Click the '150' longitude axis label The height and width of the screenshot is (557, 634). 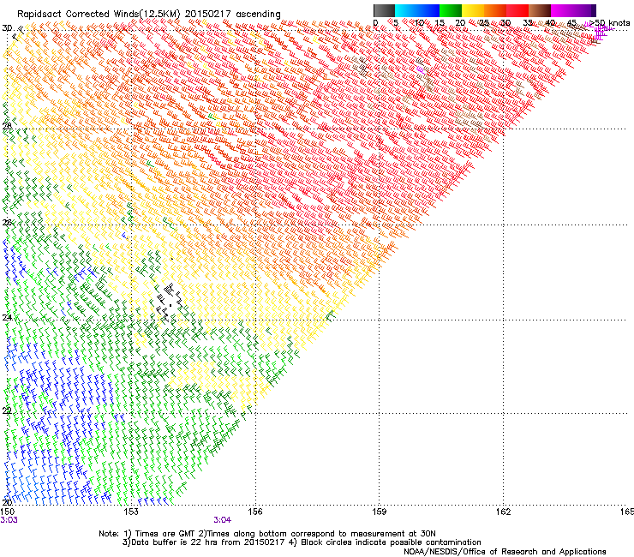tap(8, 512)
